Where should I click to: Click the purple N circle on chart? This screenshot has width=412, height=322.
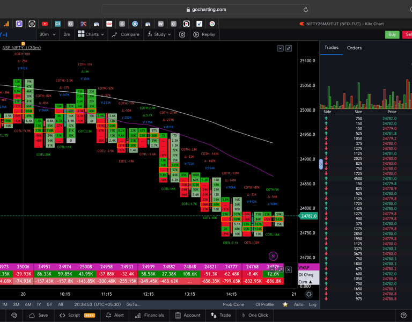pyautogui.click(x=273, y=256)
